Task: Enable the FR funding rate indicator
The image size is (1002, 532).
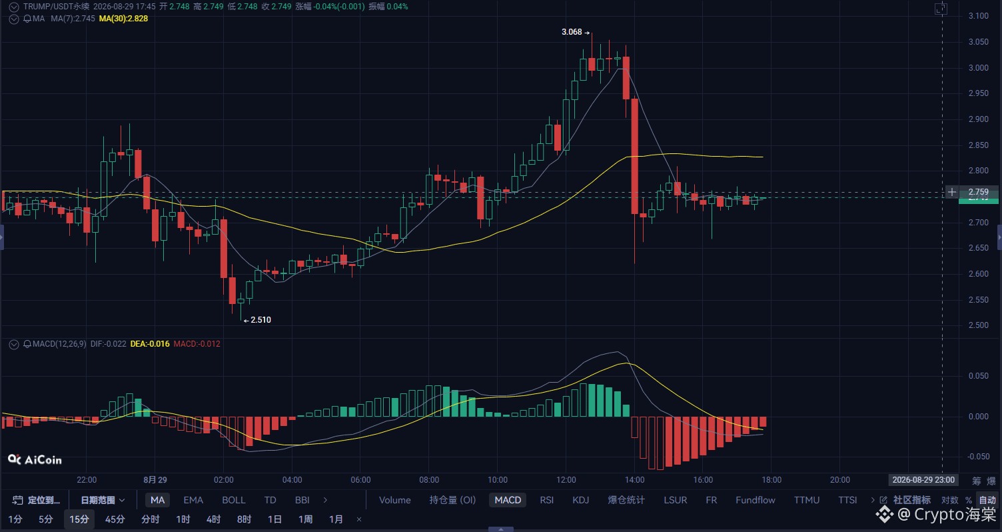Action: [712, 500]
